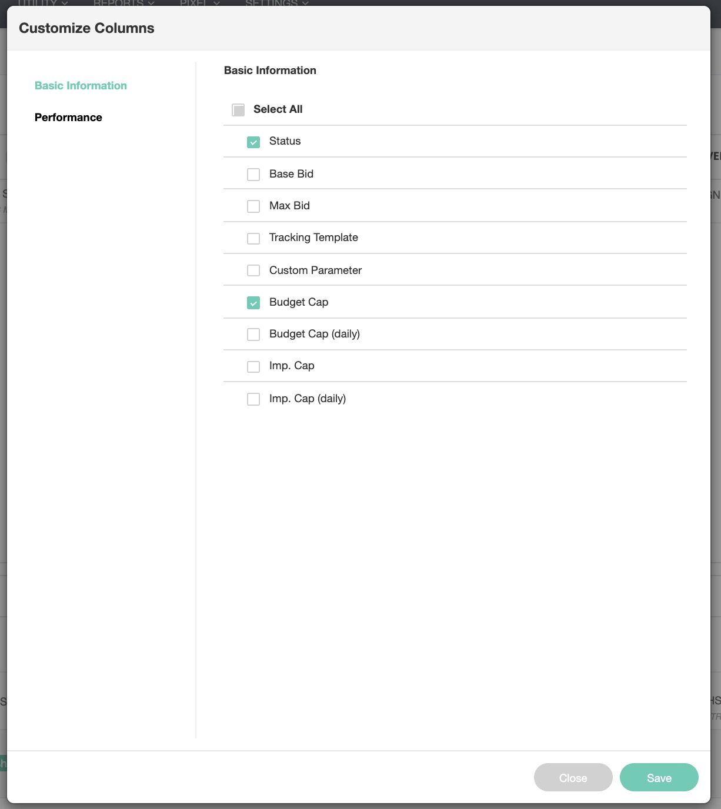Uncheck the Budget Cap checkbox

pyautogui.click(x=253, y=303)
